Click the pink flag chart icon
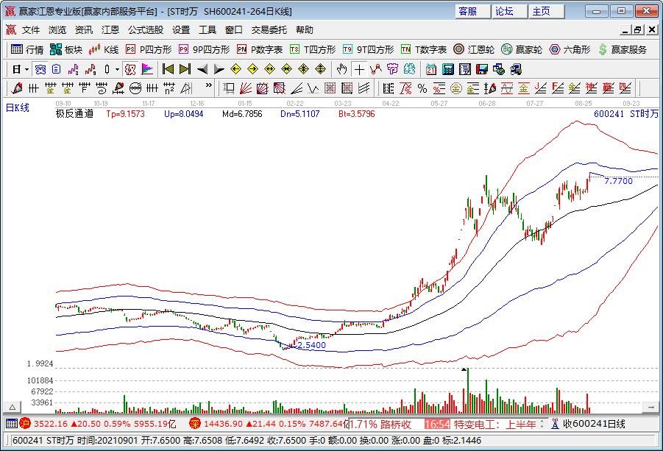The image size is (663, 451). (147, 69)
